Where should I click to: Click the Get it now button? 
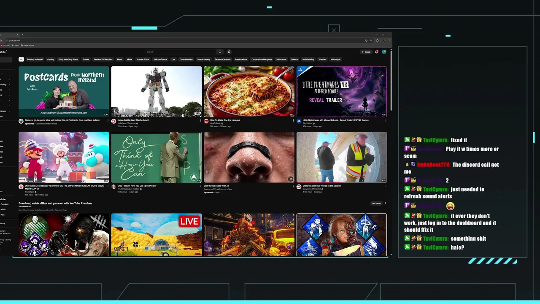(x=376, y=204)
